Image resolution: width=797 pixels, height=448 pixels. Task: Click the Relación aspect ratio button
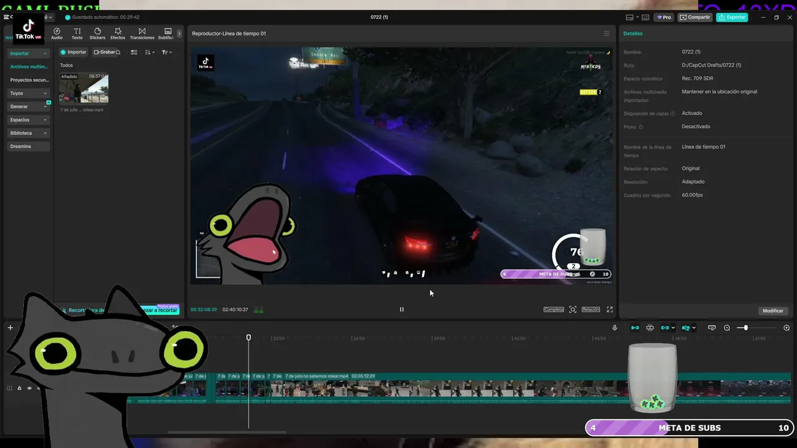click(591, 309)
